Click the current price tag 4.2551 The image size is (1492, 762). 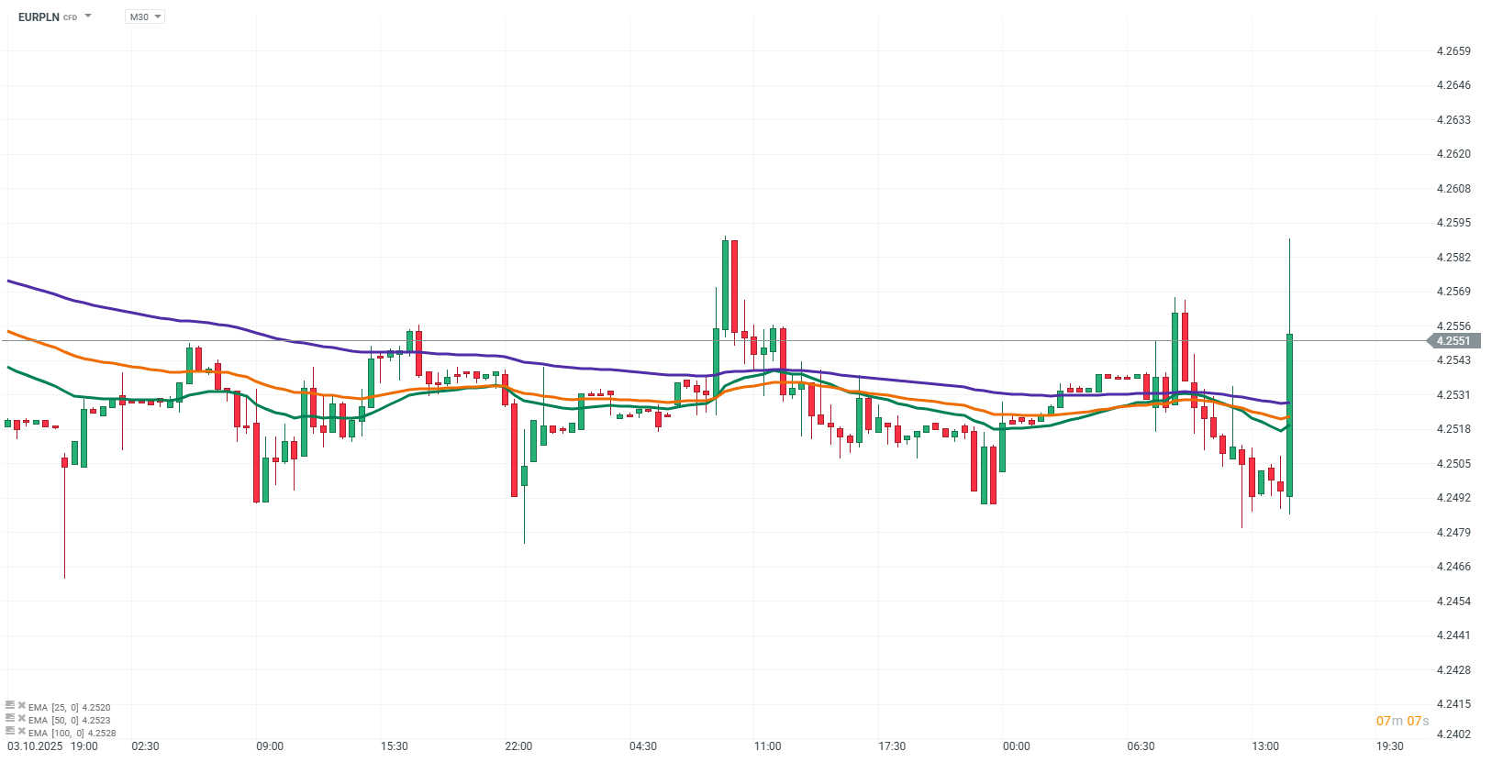[1453, 341]
